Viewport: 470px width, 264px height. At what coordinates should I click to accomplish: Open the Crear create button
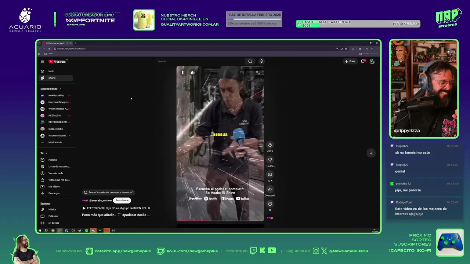coord(350,61)
